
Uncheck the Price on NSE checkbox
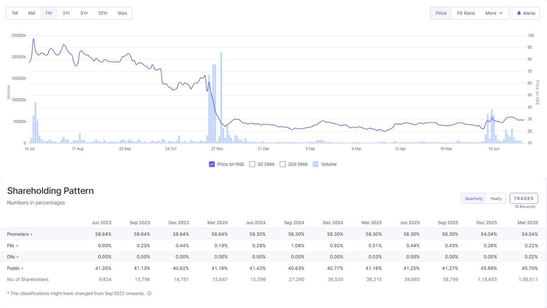pyautogui.click(x=212, y=164)
